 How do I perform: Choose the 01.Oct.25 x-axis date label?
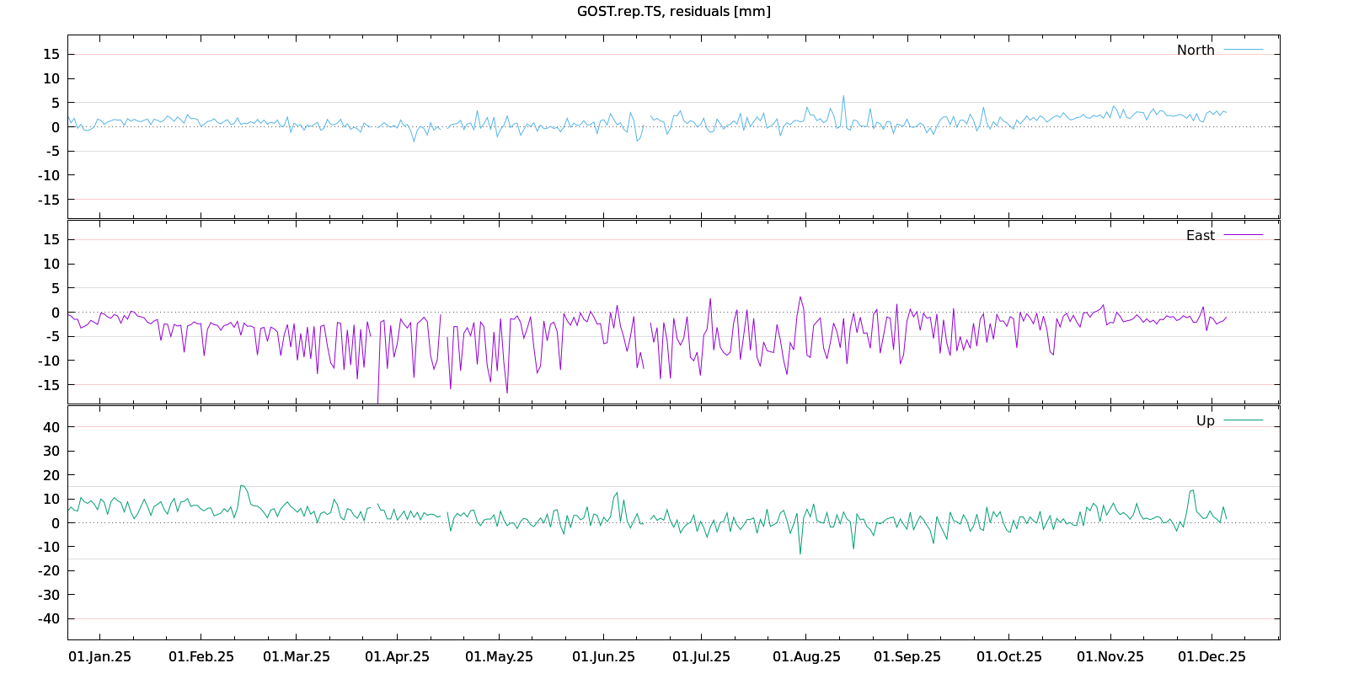(1008, 656)
